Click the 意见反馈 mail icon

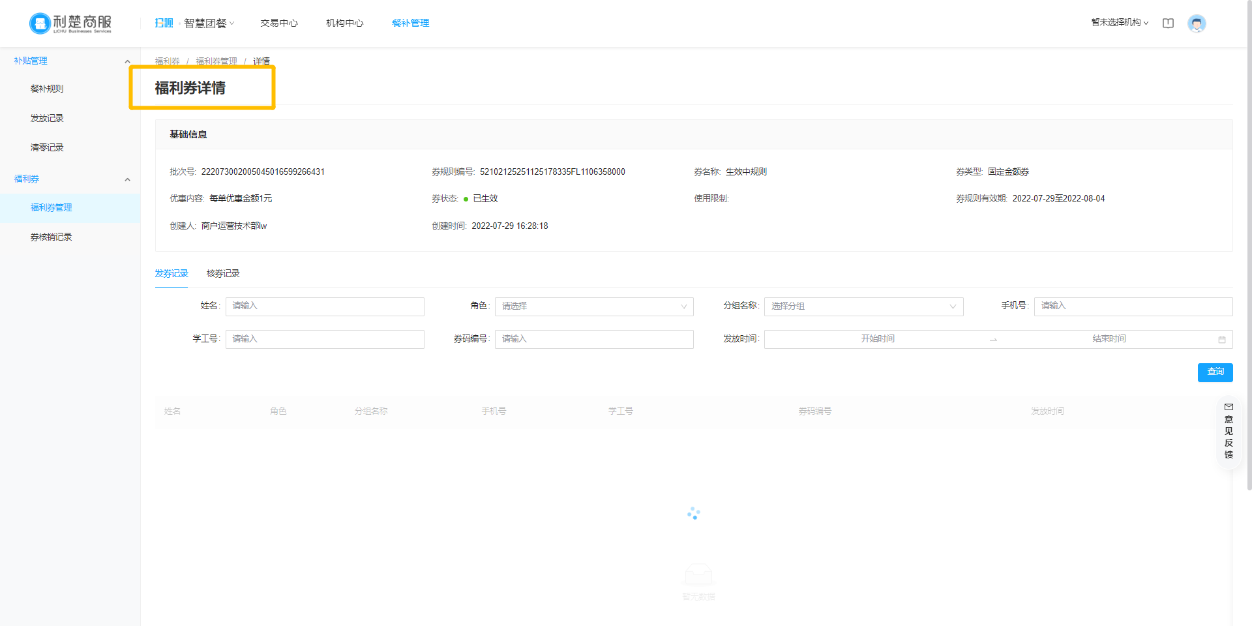(1229, 407)
